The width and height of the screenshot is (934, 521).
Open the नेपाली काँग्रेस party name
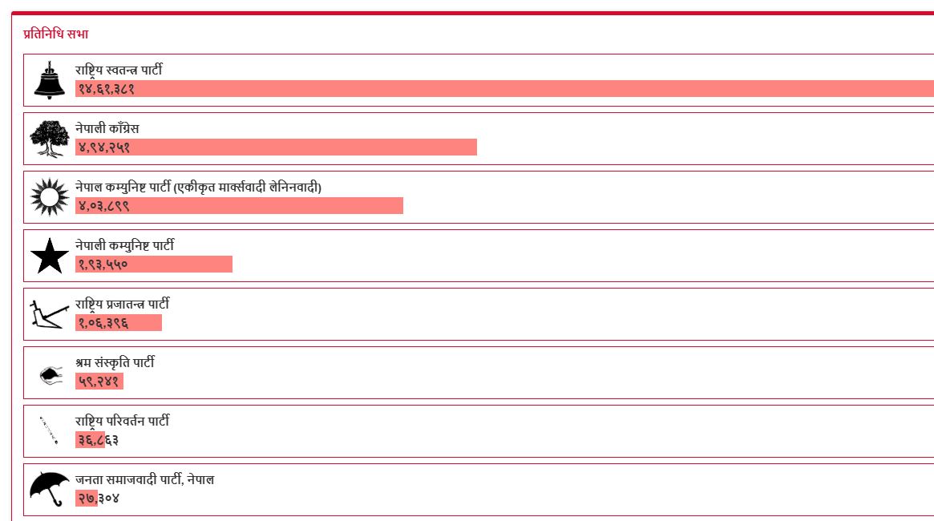click(107, 129)
